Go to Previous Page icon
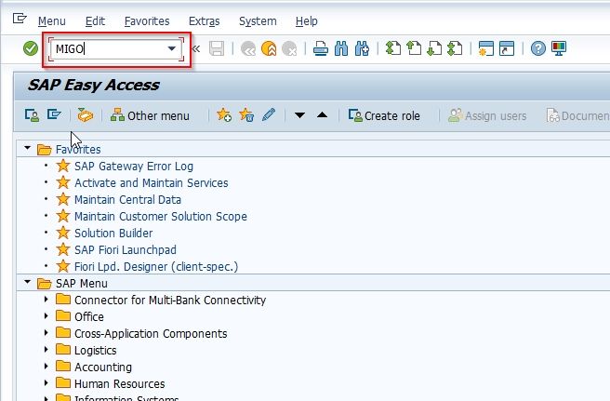Image resolution: width=610 pixels, height=401 pixels. (x=414, y=48)
